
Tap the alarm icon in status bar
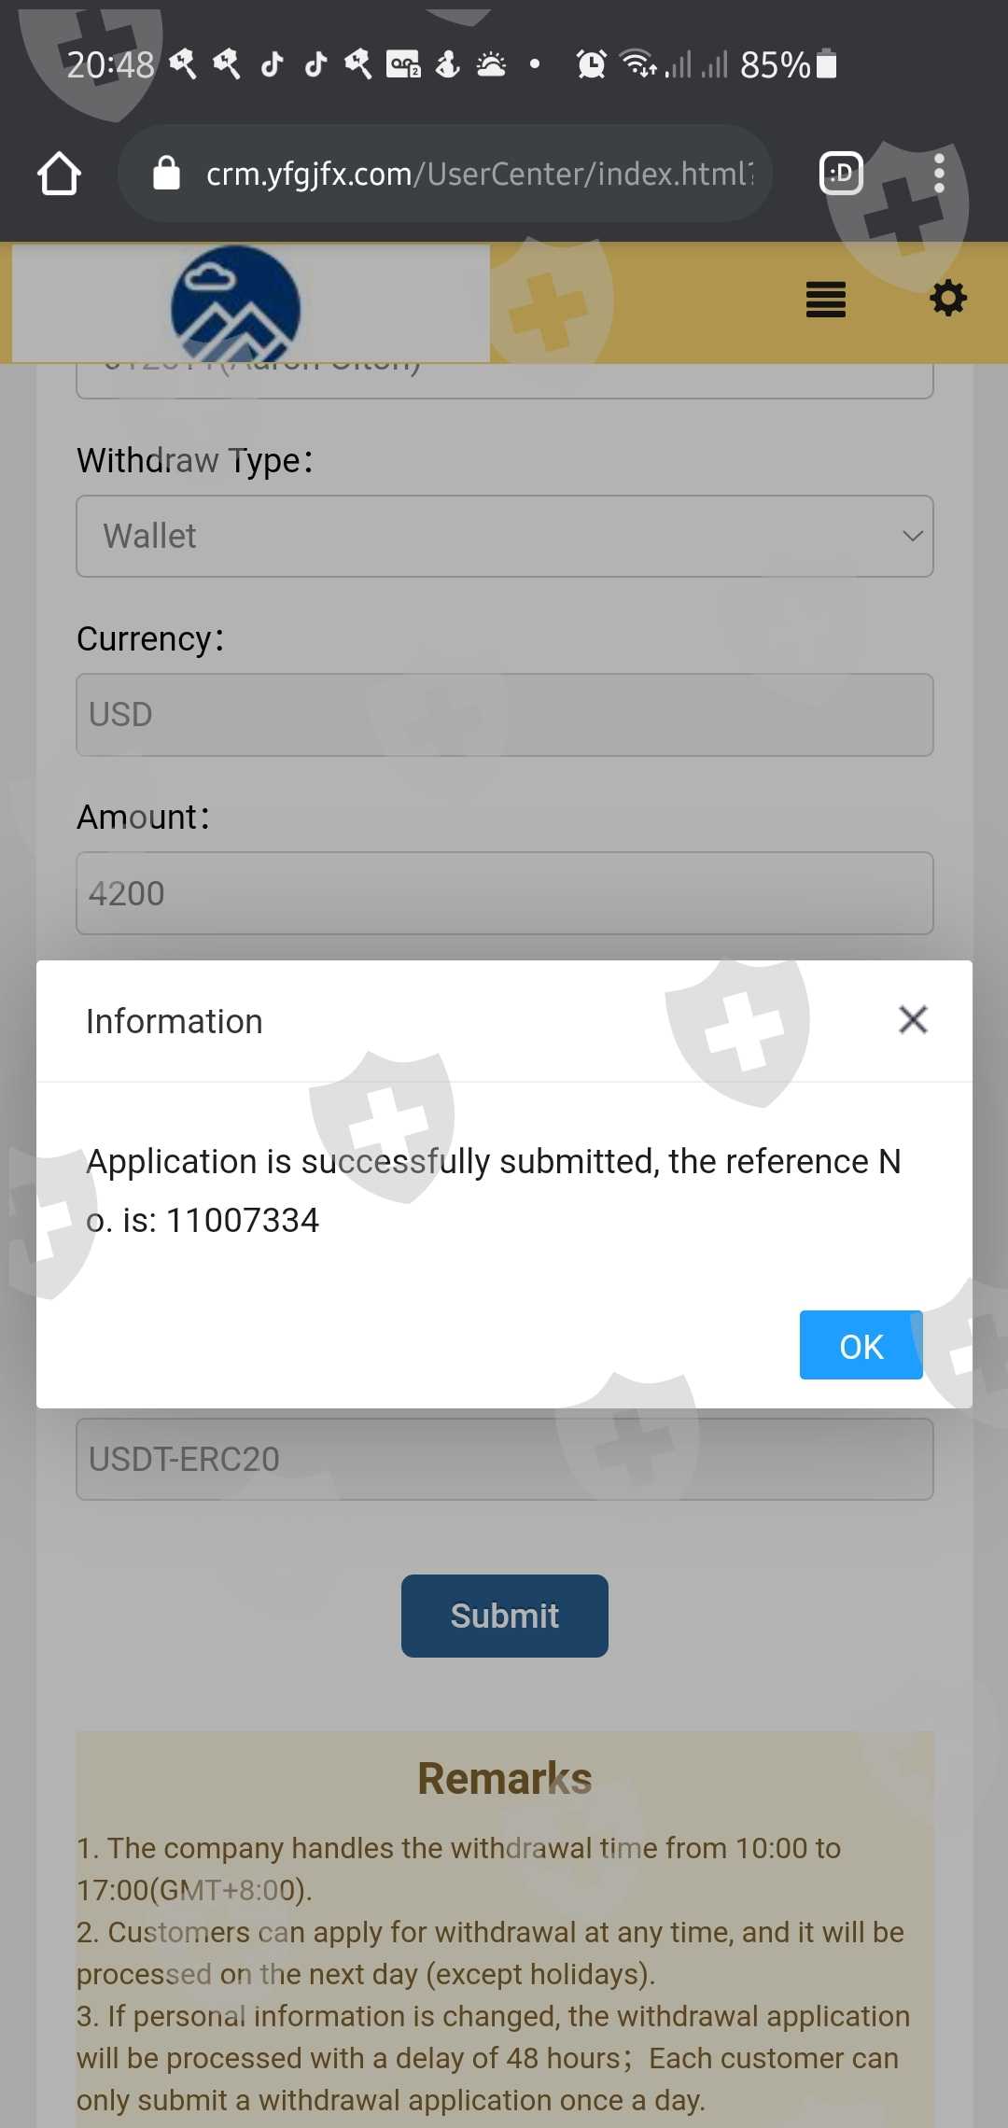591,64
